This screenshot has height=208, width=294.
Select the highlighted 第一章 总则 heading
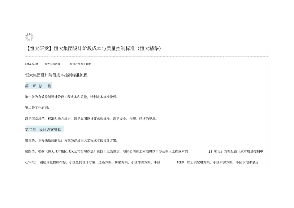pyautogui.click(x=38, y=86)
